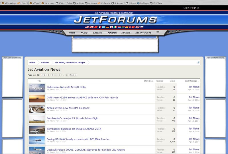Select the South Africa flag icon
The image size is (228, 154).
click(123, 27)
